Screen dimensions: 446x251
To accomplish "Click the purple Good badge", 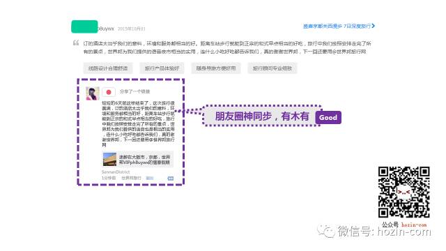I will point(328,118).
